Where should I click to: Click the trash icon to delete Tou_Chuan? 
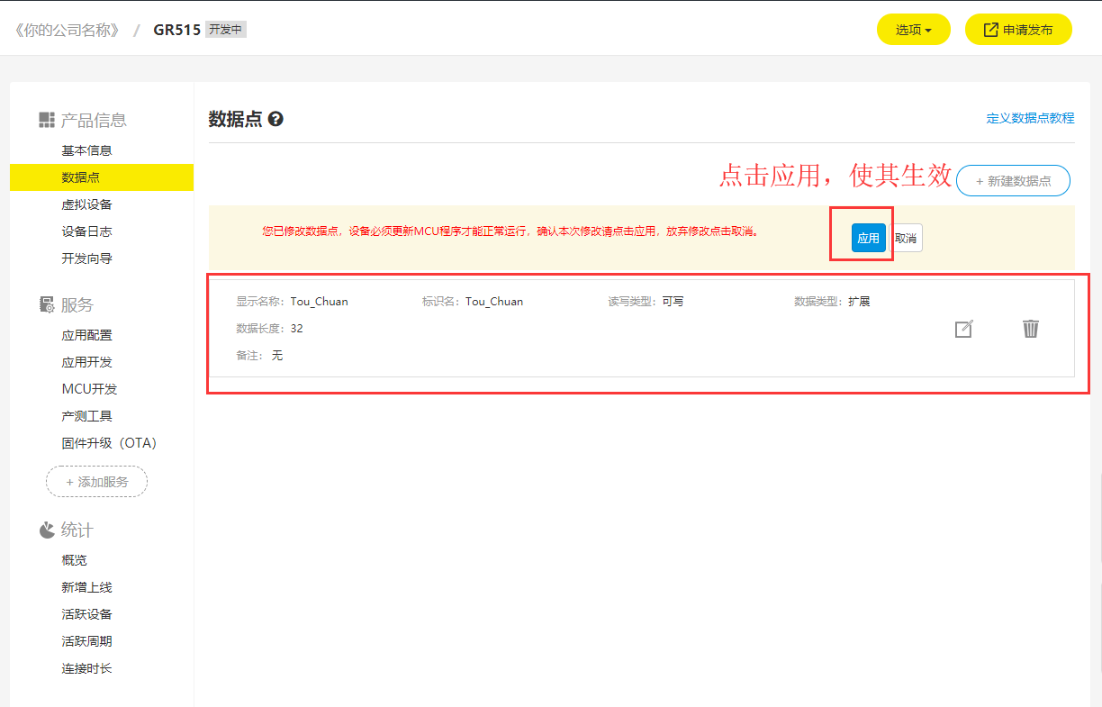pos(1031,329)
